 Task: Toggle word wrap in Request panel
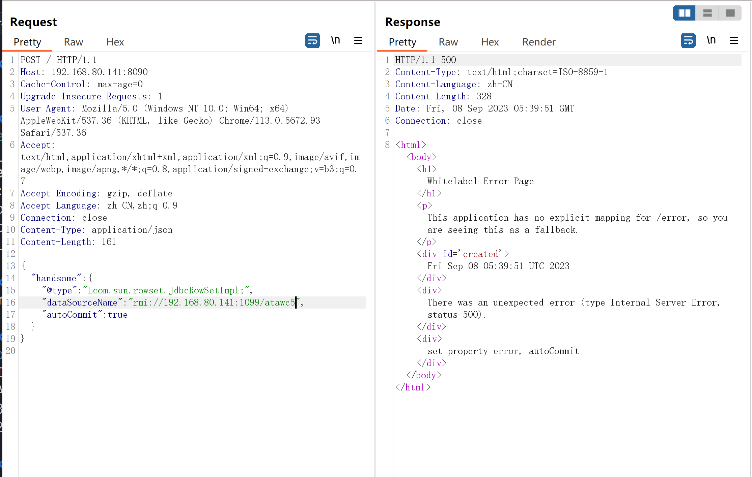312,41
